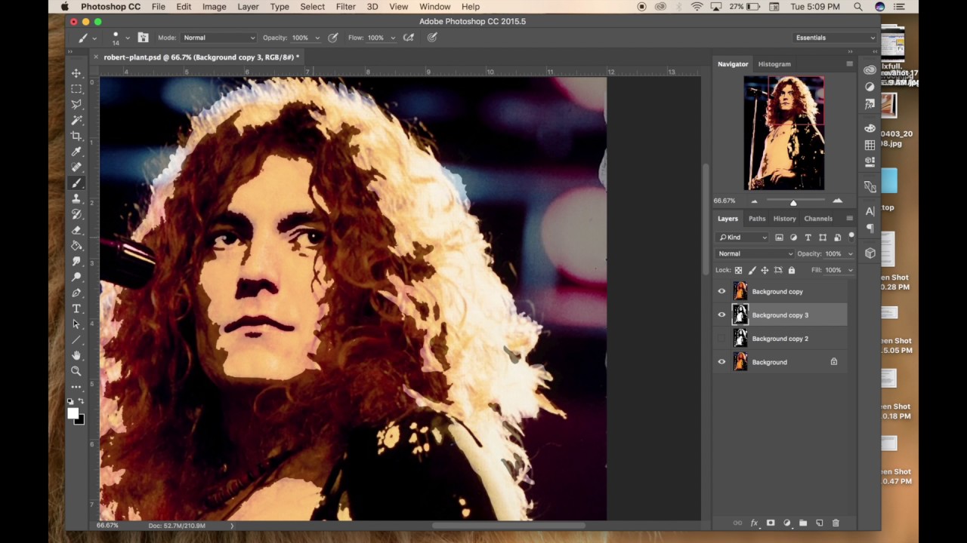This screenshot has height=543, width=967.
Task: Select the Eyedropper tool
Action: point(76,152)
